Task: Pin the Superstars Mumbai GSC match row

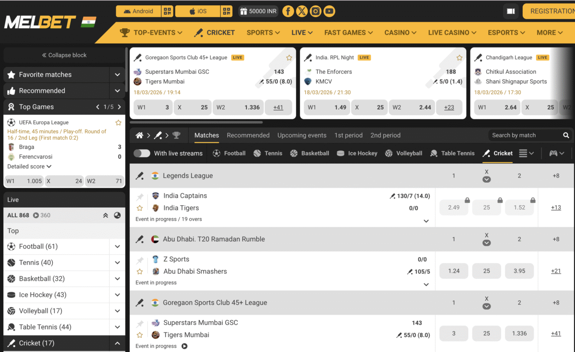Action: pyautogui.click(x=139, y=324)
